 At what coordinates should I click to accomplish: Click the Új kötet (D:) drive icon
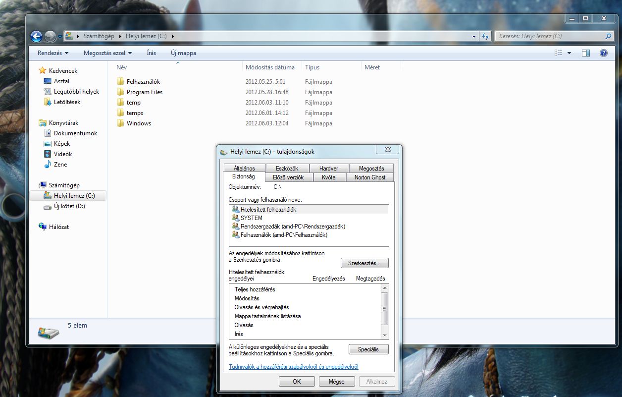click(x=48, y=206)
